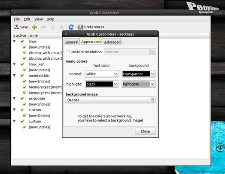Click the move down arrow icon
This screenshot has width=225, height=174.
(x=61, y=27)
